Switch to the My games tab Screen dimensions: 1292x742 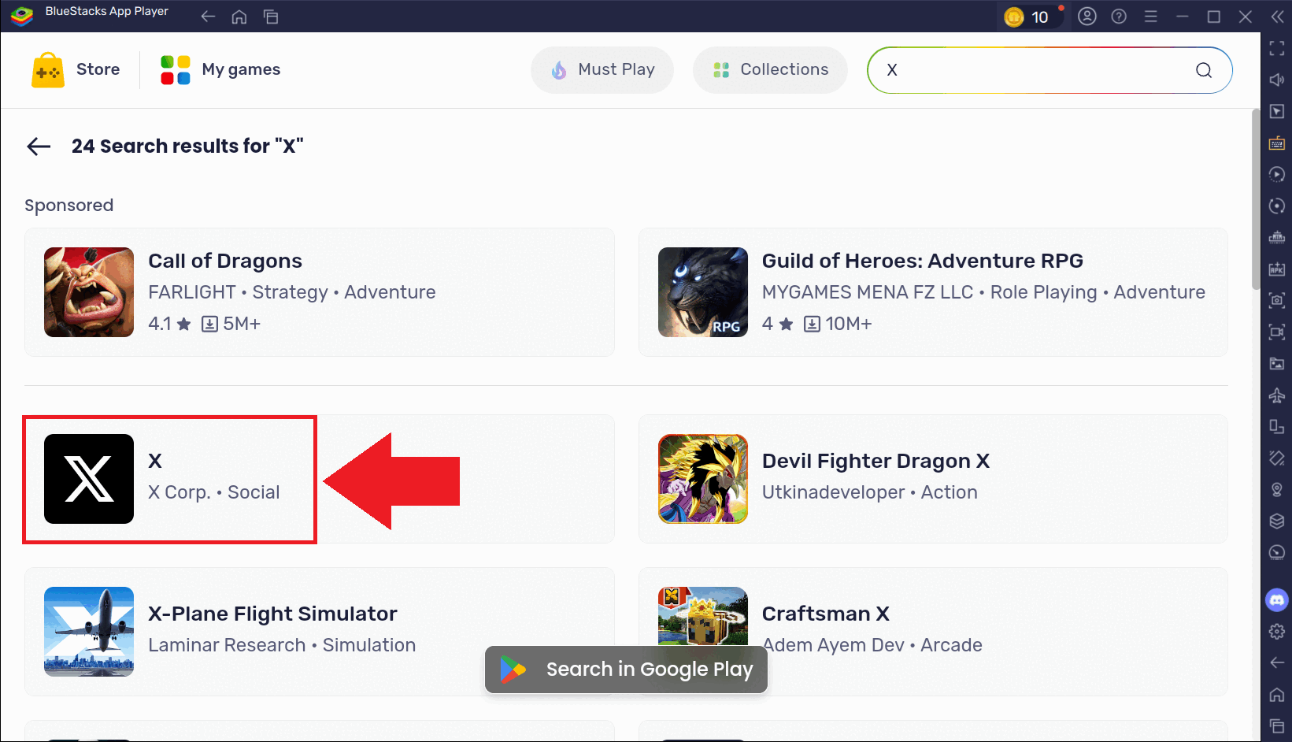tap(220, 70)
